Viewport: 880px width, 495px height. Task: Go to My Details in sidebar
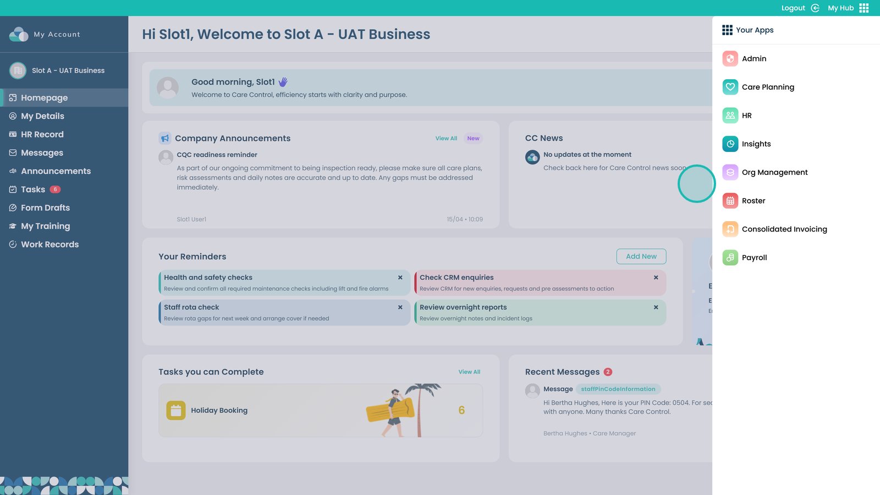[x=42, y=116]
